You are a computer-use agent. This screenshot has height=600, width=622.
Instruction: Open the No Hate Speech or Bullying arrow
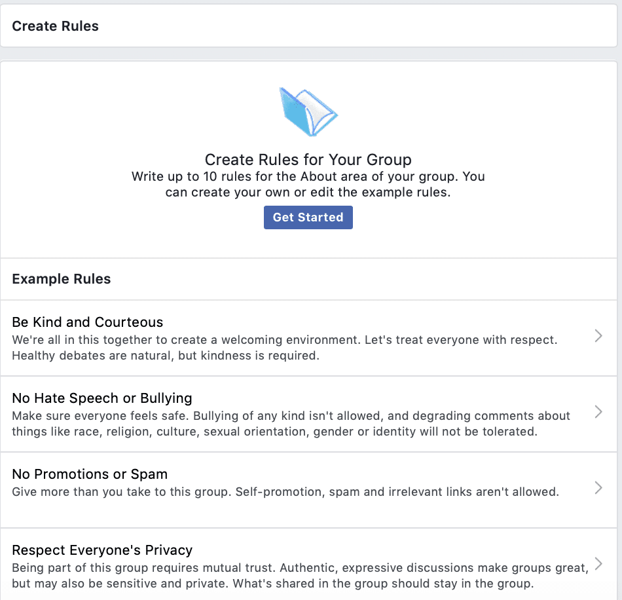598,412
